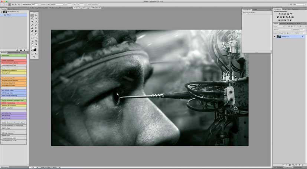
Task: Select the Eraser tool
Action: pos(32,31)
